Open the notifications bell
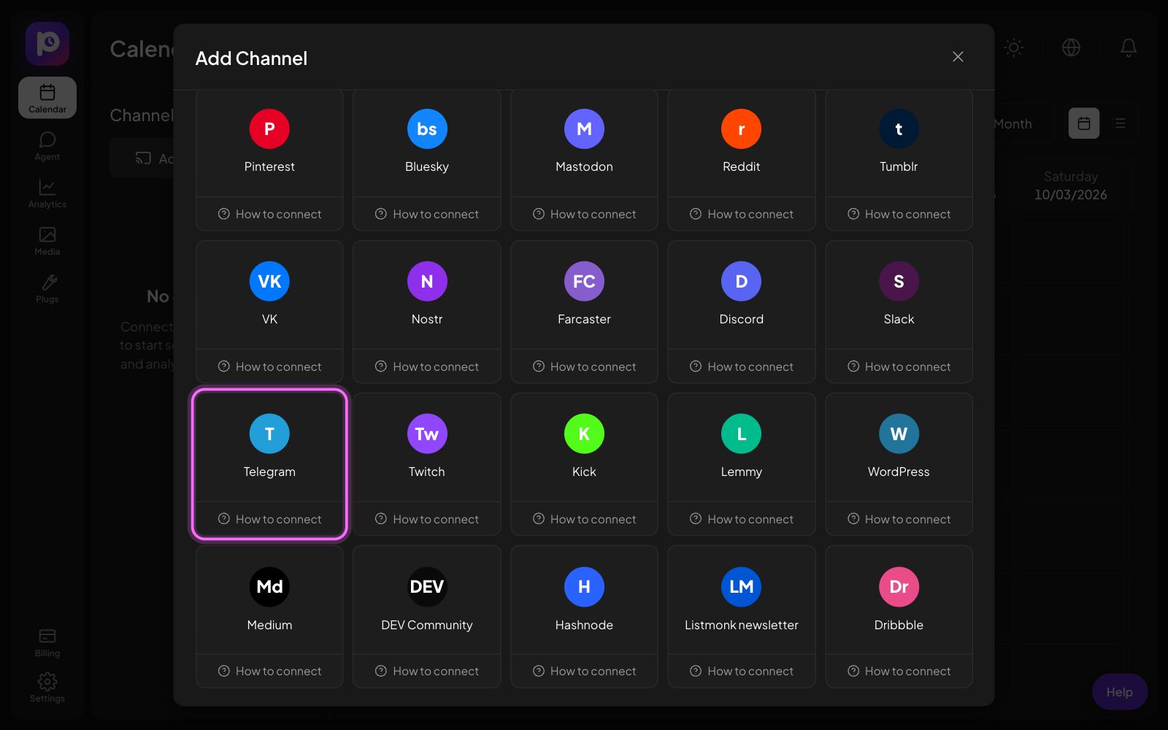This screenshot has width=1168, height=730. [x=1128, y=47]
